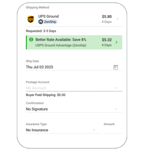
Task: Click the No Signature confirmation value
Action: (x=37, y=109)
